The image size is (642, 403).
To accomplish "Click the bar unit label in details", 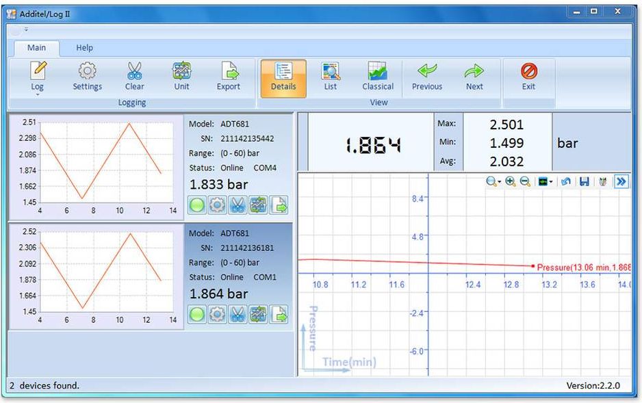I will [567, 143].
